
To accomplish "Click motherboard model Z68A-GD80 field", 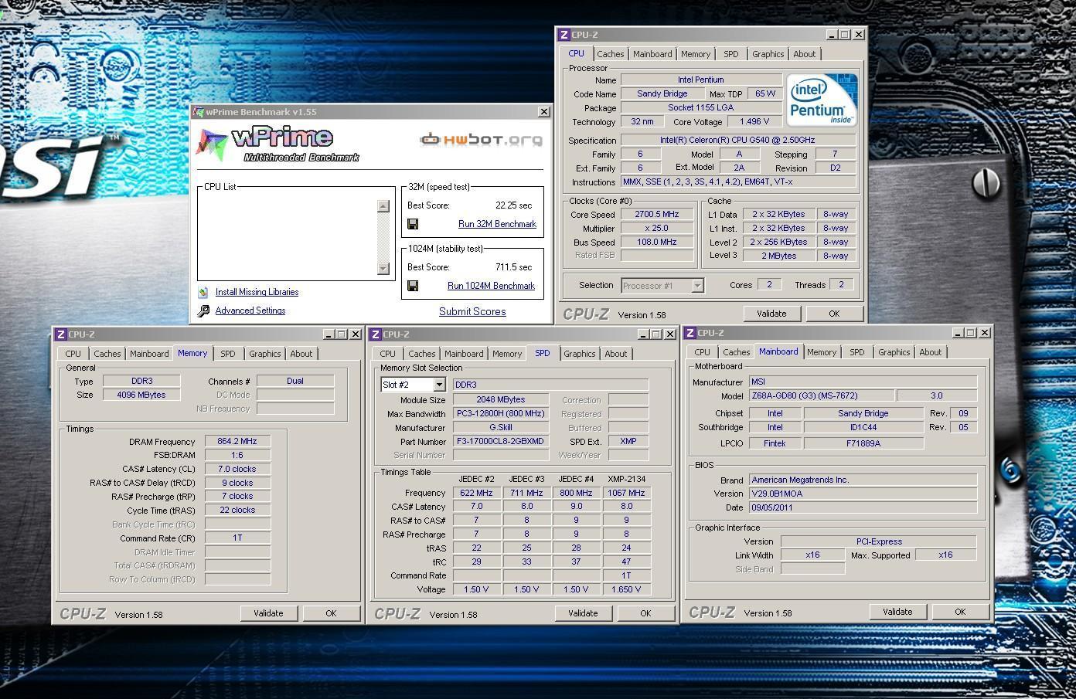I will [821, 395].
